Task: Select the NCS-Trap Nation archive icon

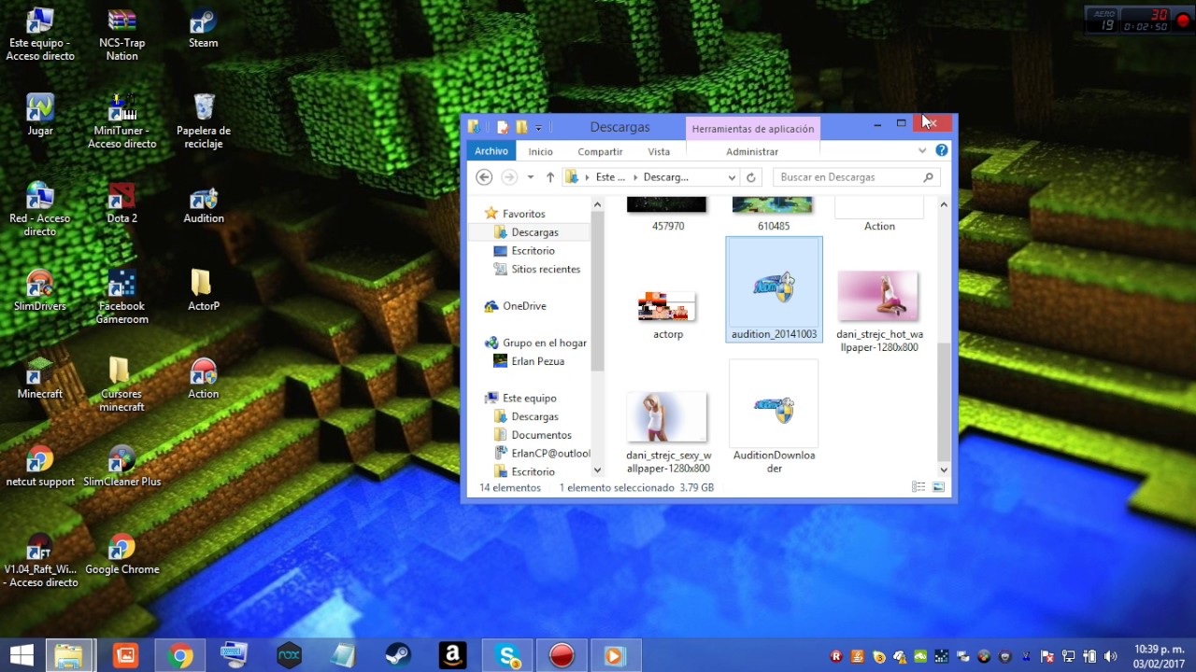Action: 121,35
